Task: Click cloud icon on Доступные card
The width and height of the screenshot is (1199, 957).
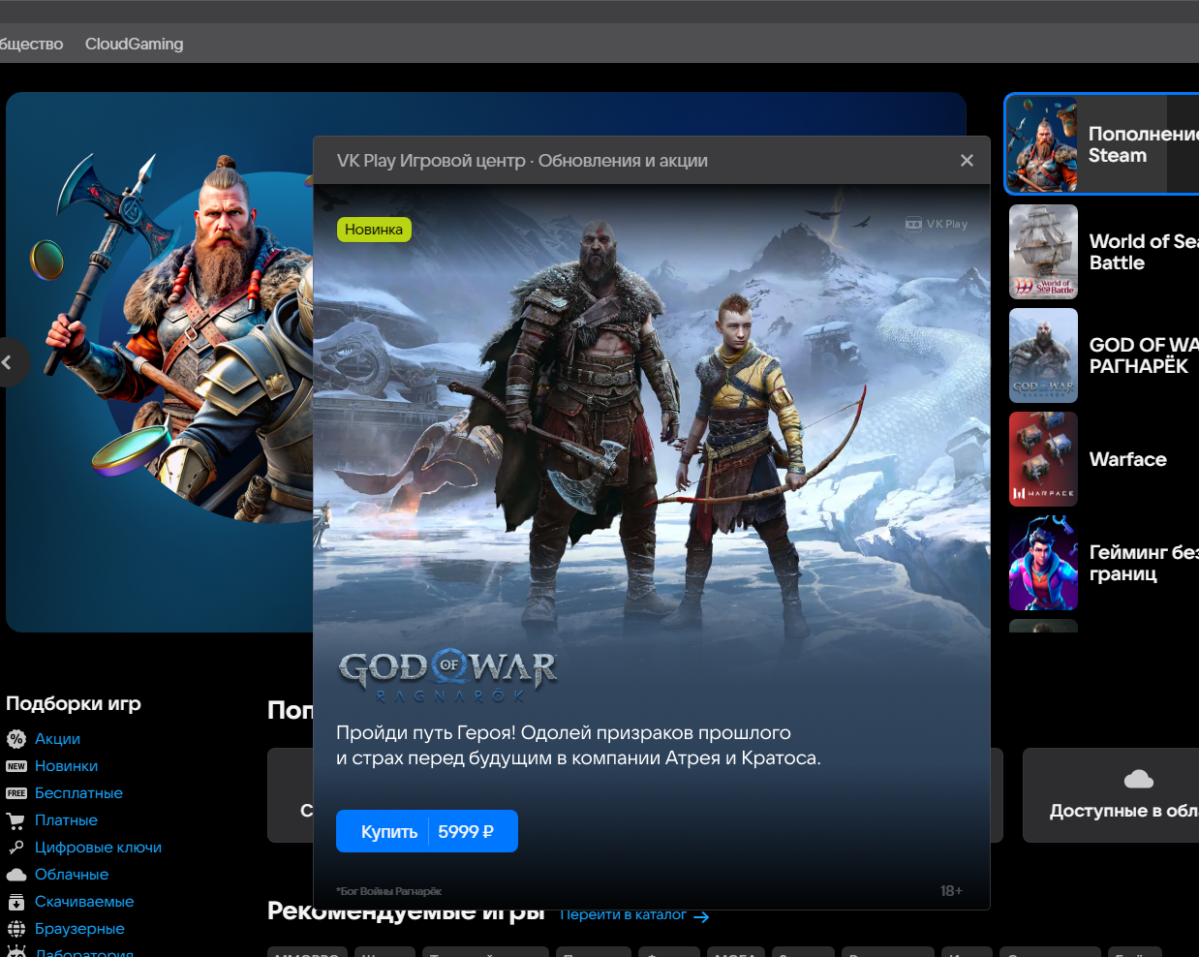Action: point(1139,779)
